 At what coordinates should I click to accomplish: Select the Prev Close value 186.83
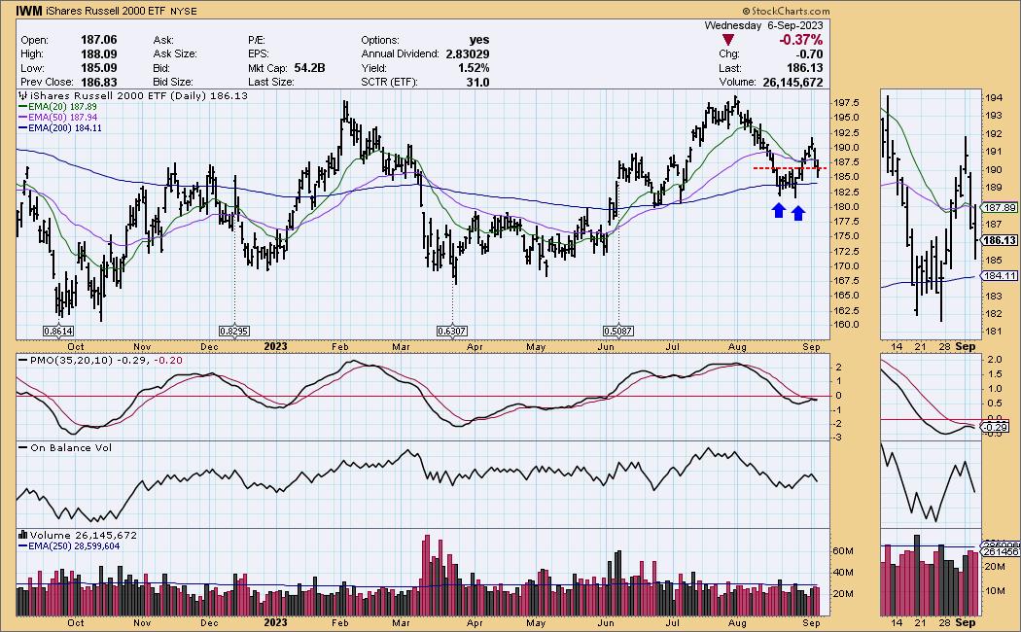click(x=99, y=82)
